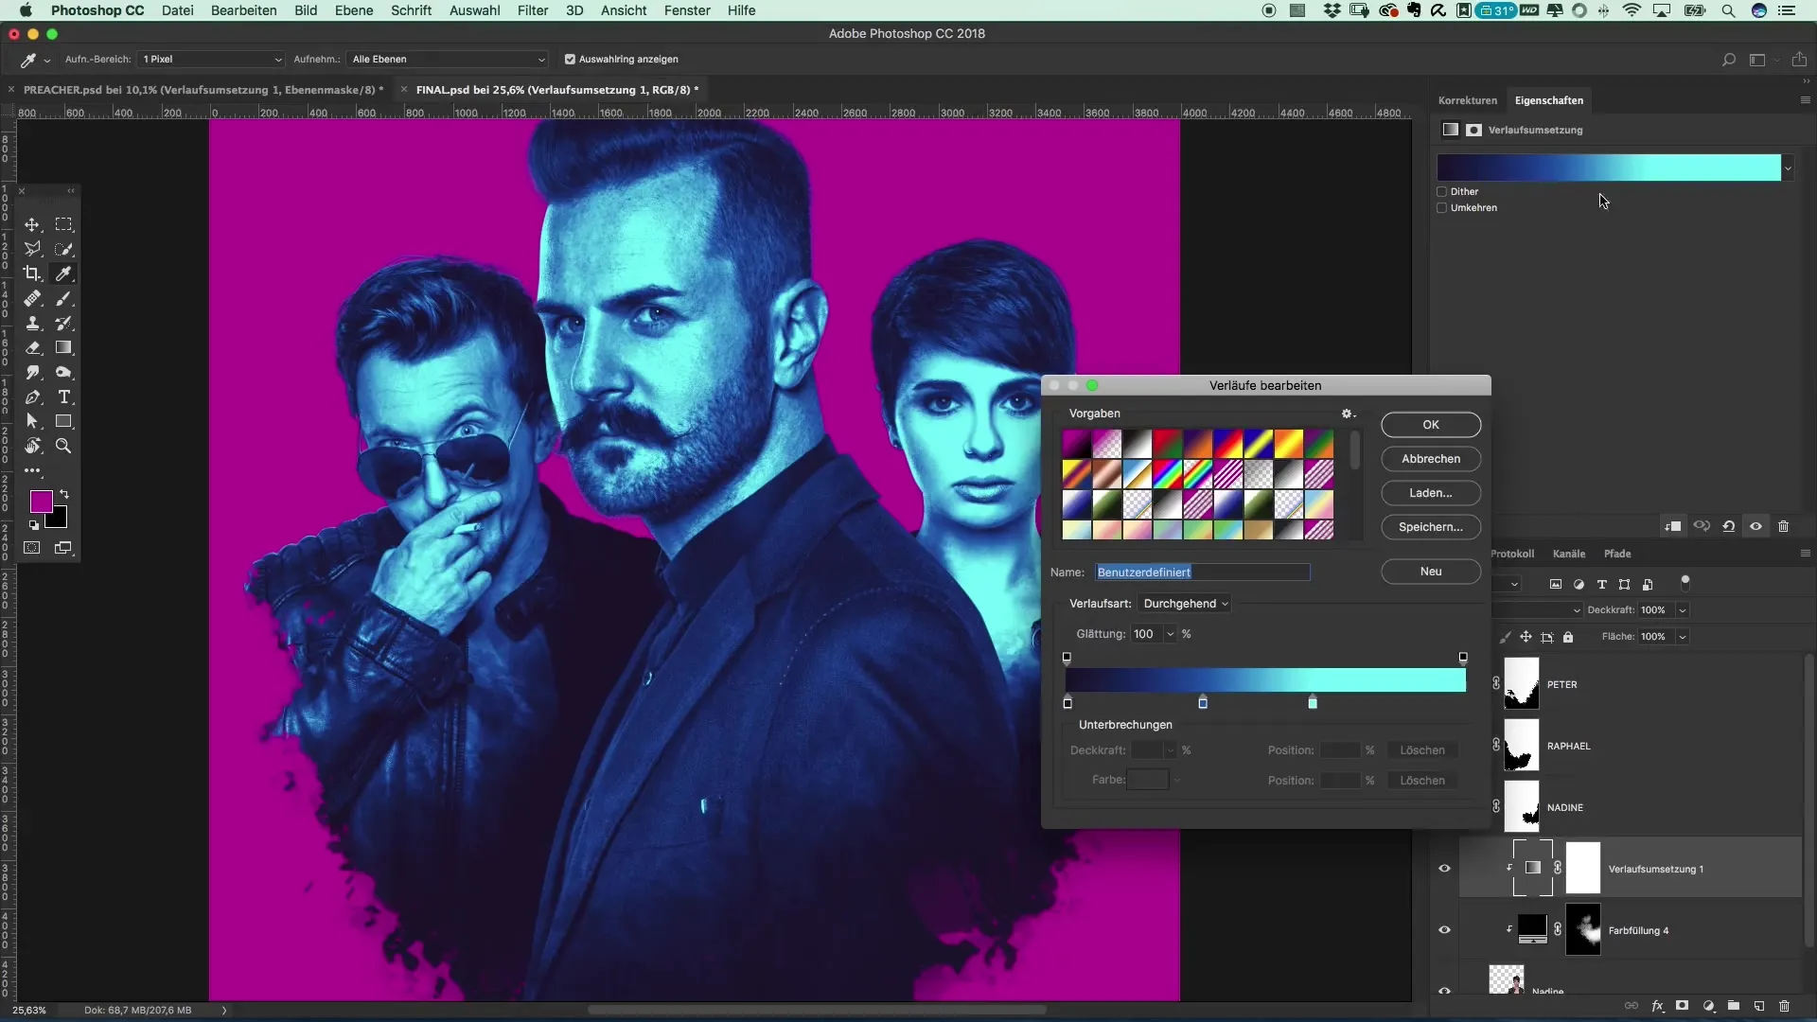Switch to the Korrekturen tab
This screenshot has height=1022, width=1817.
[x=1467, y=100]
